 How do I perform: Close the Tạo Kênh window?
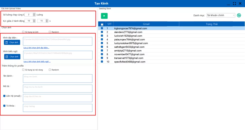(240, 4)
